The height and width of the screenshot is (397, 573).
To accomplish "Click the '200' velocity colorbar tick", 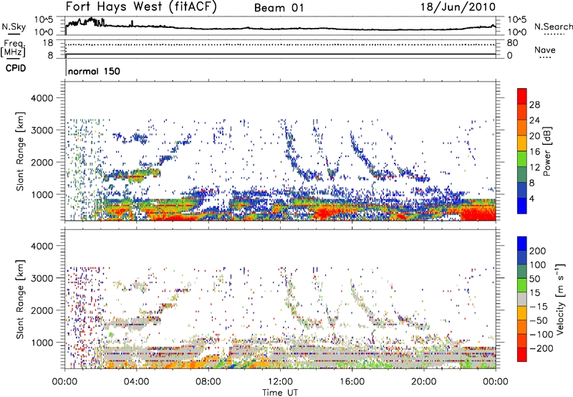I will click(538, 251).
